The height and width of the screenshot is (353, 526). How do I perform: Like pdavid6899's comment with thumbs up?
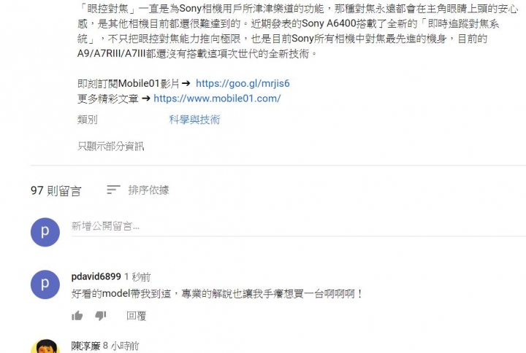[77, 316]
